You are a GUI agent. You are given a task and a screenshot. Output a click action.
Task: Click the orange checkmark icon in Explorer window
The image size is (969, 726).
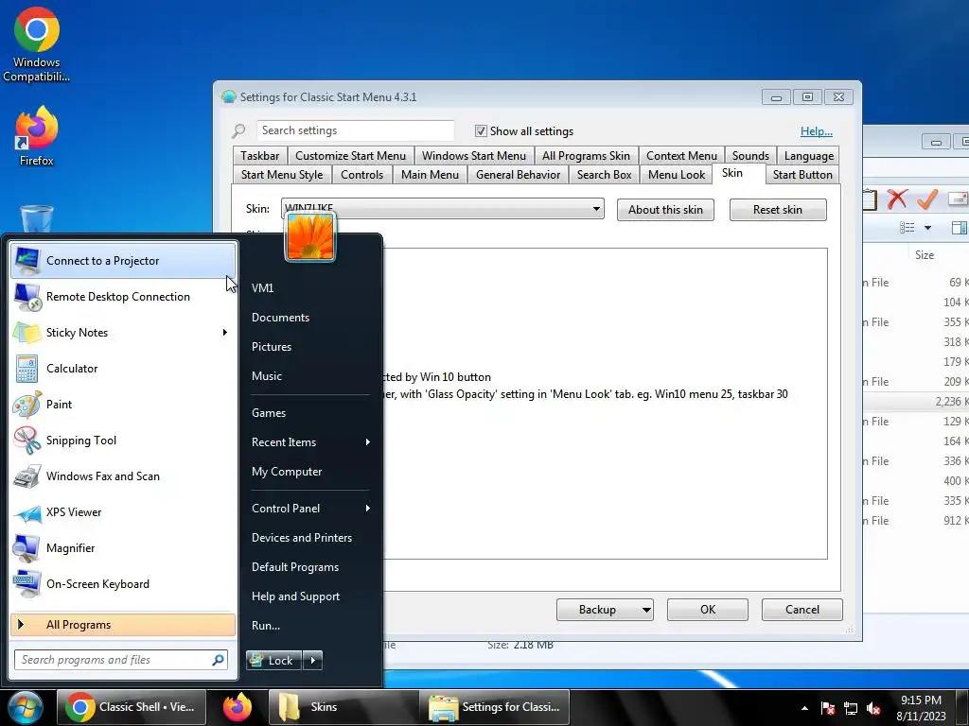tap(927, 199)
